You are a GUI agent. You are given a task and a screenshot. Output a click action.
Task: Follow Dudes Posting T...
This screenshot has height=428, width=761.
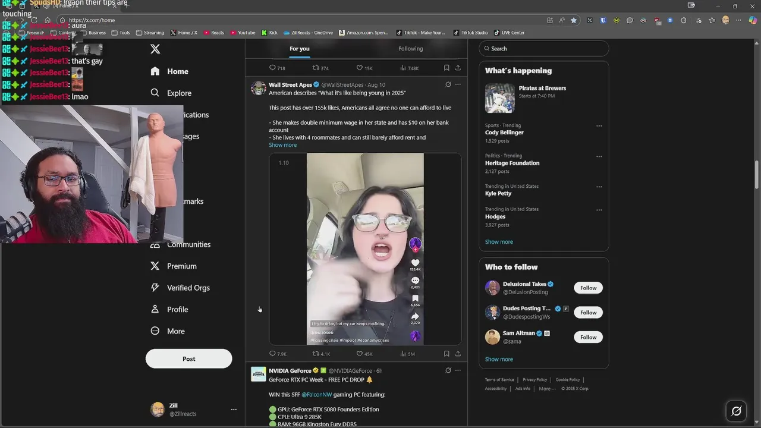[589, 313]
